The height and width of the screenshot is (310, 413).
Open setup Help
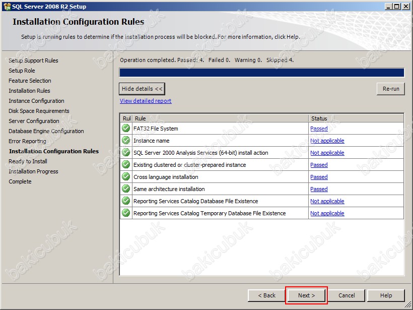(x=386, y=295)
